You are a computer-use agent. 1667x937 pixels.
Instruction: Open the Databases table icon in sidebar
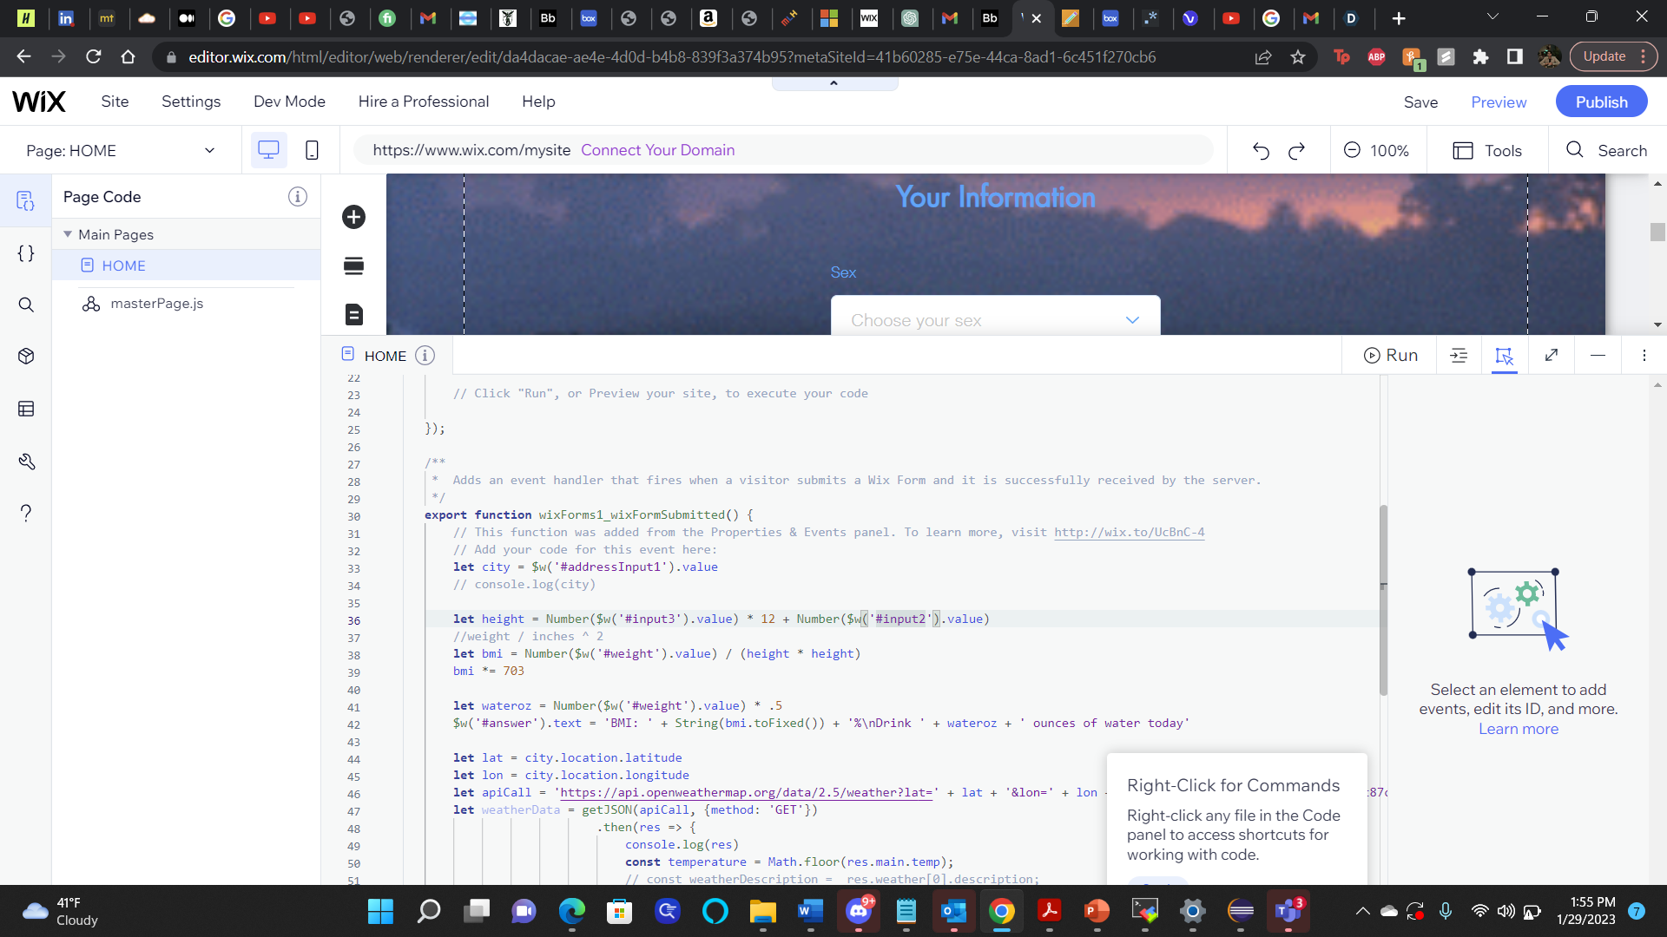(x=26, y=409)
